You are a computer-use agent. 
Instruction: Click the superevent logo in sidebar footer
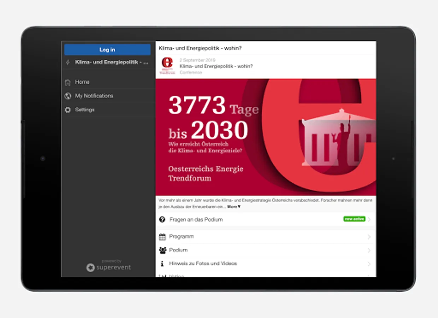tap(109, 267)
